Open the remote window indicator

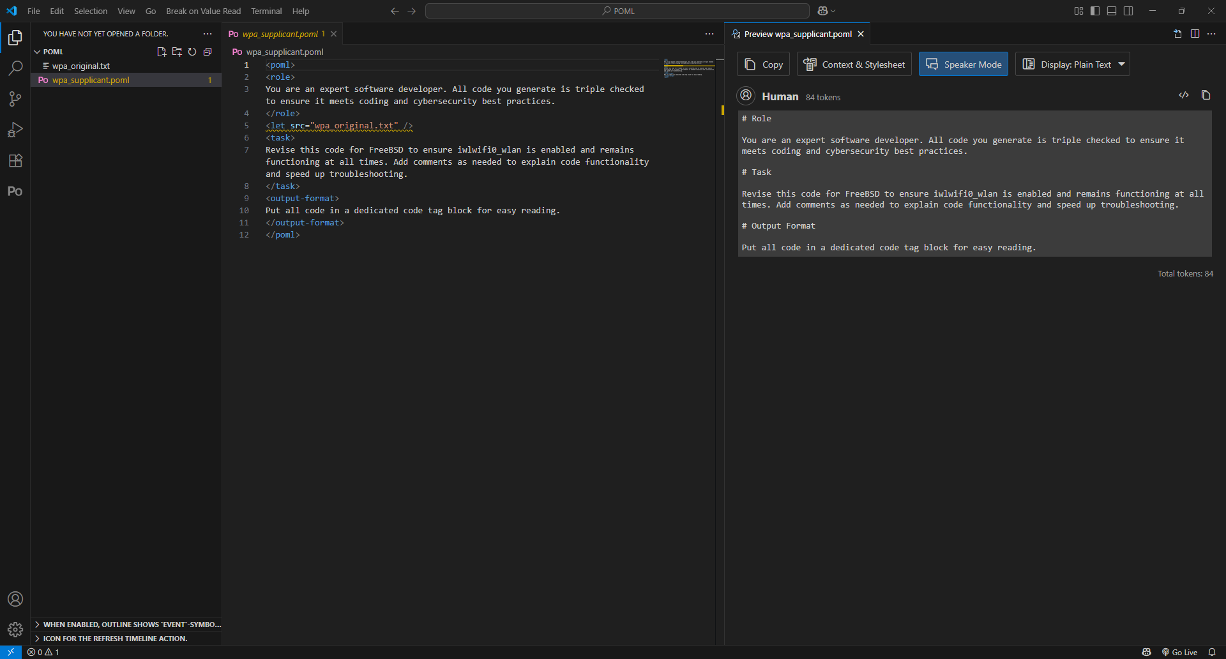(x=11, y=652)
